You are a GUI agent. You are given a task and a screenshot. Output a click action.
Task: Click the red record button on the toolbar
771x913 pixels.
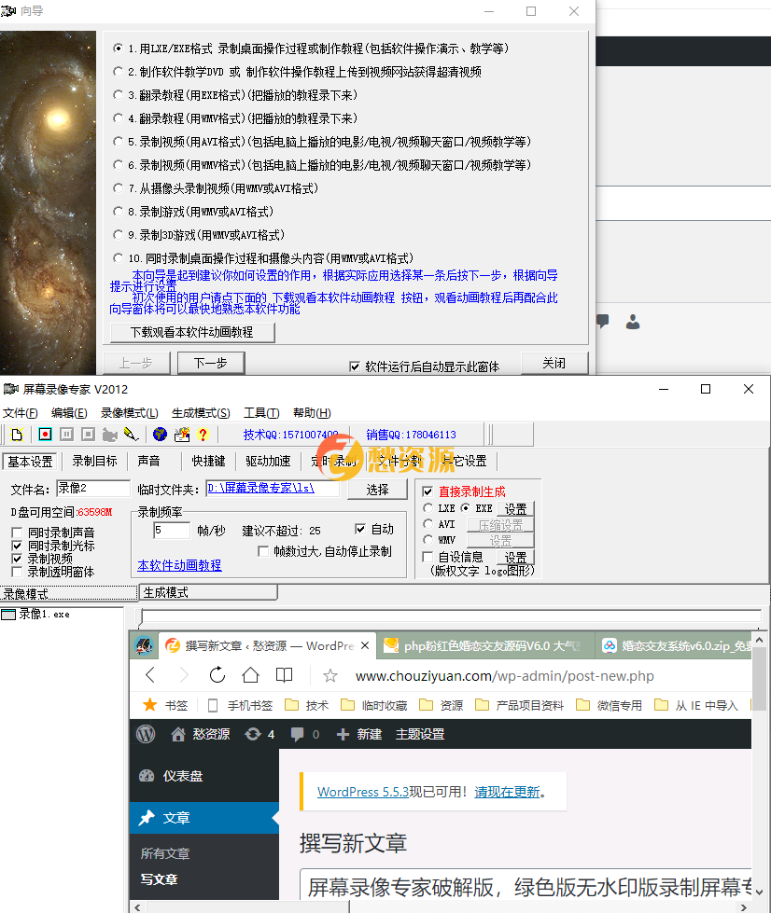coord(45,435)
